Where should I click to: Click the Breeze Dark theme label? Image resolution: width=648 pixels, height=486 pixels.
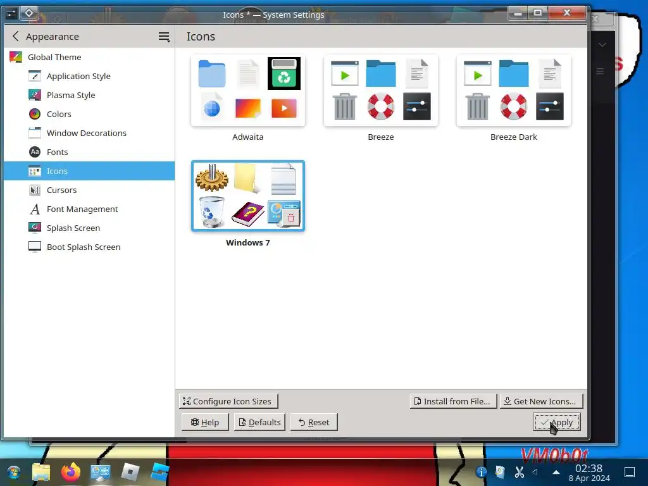pyautogui.click(x=514, y=137)
